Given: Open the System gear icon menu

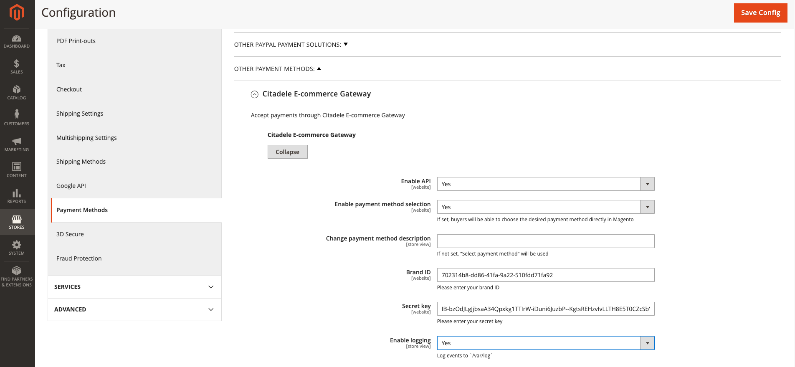Looking at the screenshot, I should 17,248.
